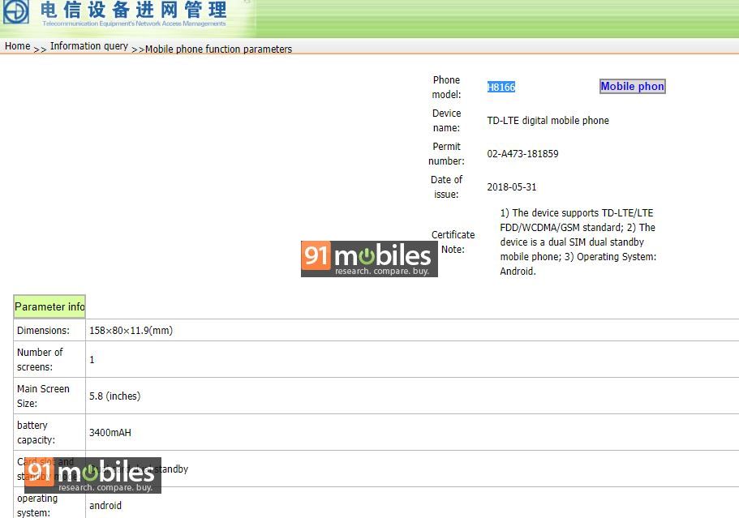Click the TD-LTE digital mobile phone text
This screenshot has width=739, height=518.
pyautogui.click(x=548, y=121)
